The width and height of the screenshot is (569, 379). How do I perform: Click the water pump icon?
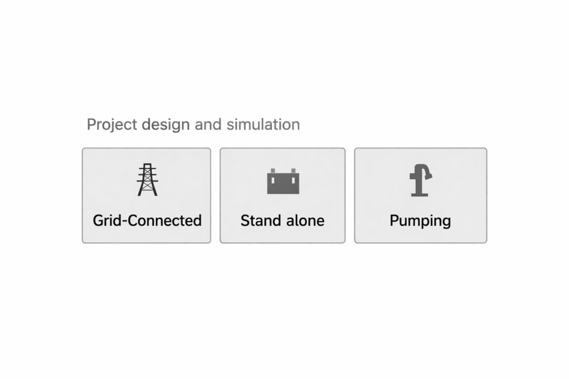[421, 180]
